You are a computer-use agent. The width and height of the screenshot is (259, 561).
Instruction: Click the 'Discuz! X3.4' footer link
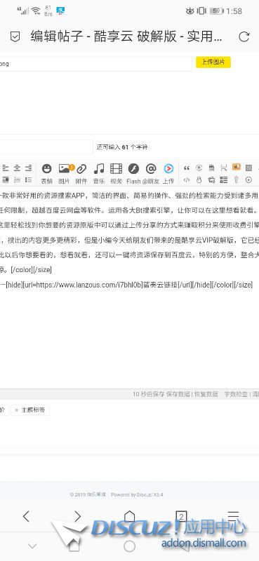pos(147,494)
